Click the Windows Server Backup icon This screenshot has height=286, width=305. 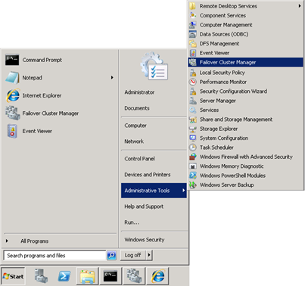point(193,185)
